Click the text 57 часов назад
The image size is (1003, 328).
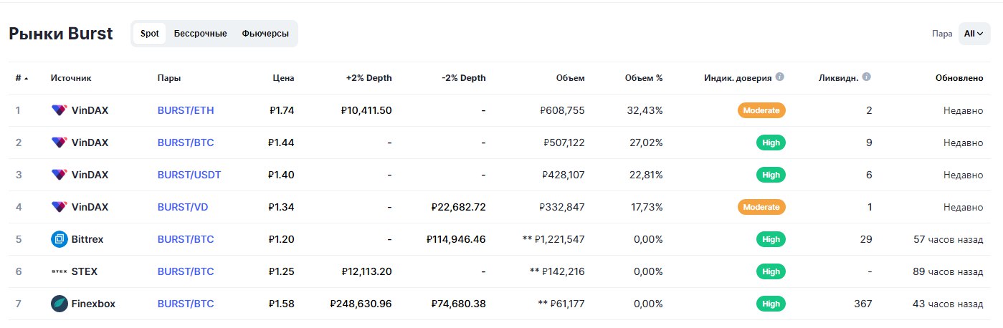click(x=949, y=239)
